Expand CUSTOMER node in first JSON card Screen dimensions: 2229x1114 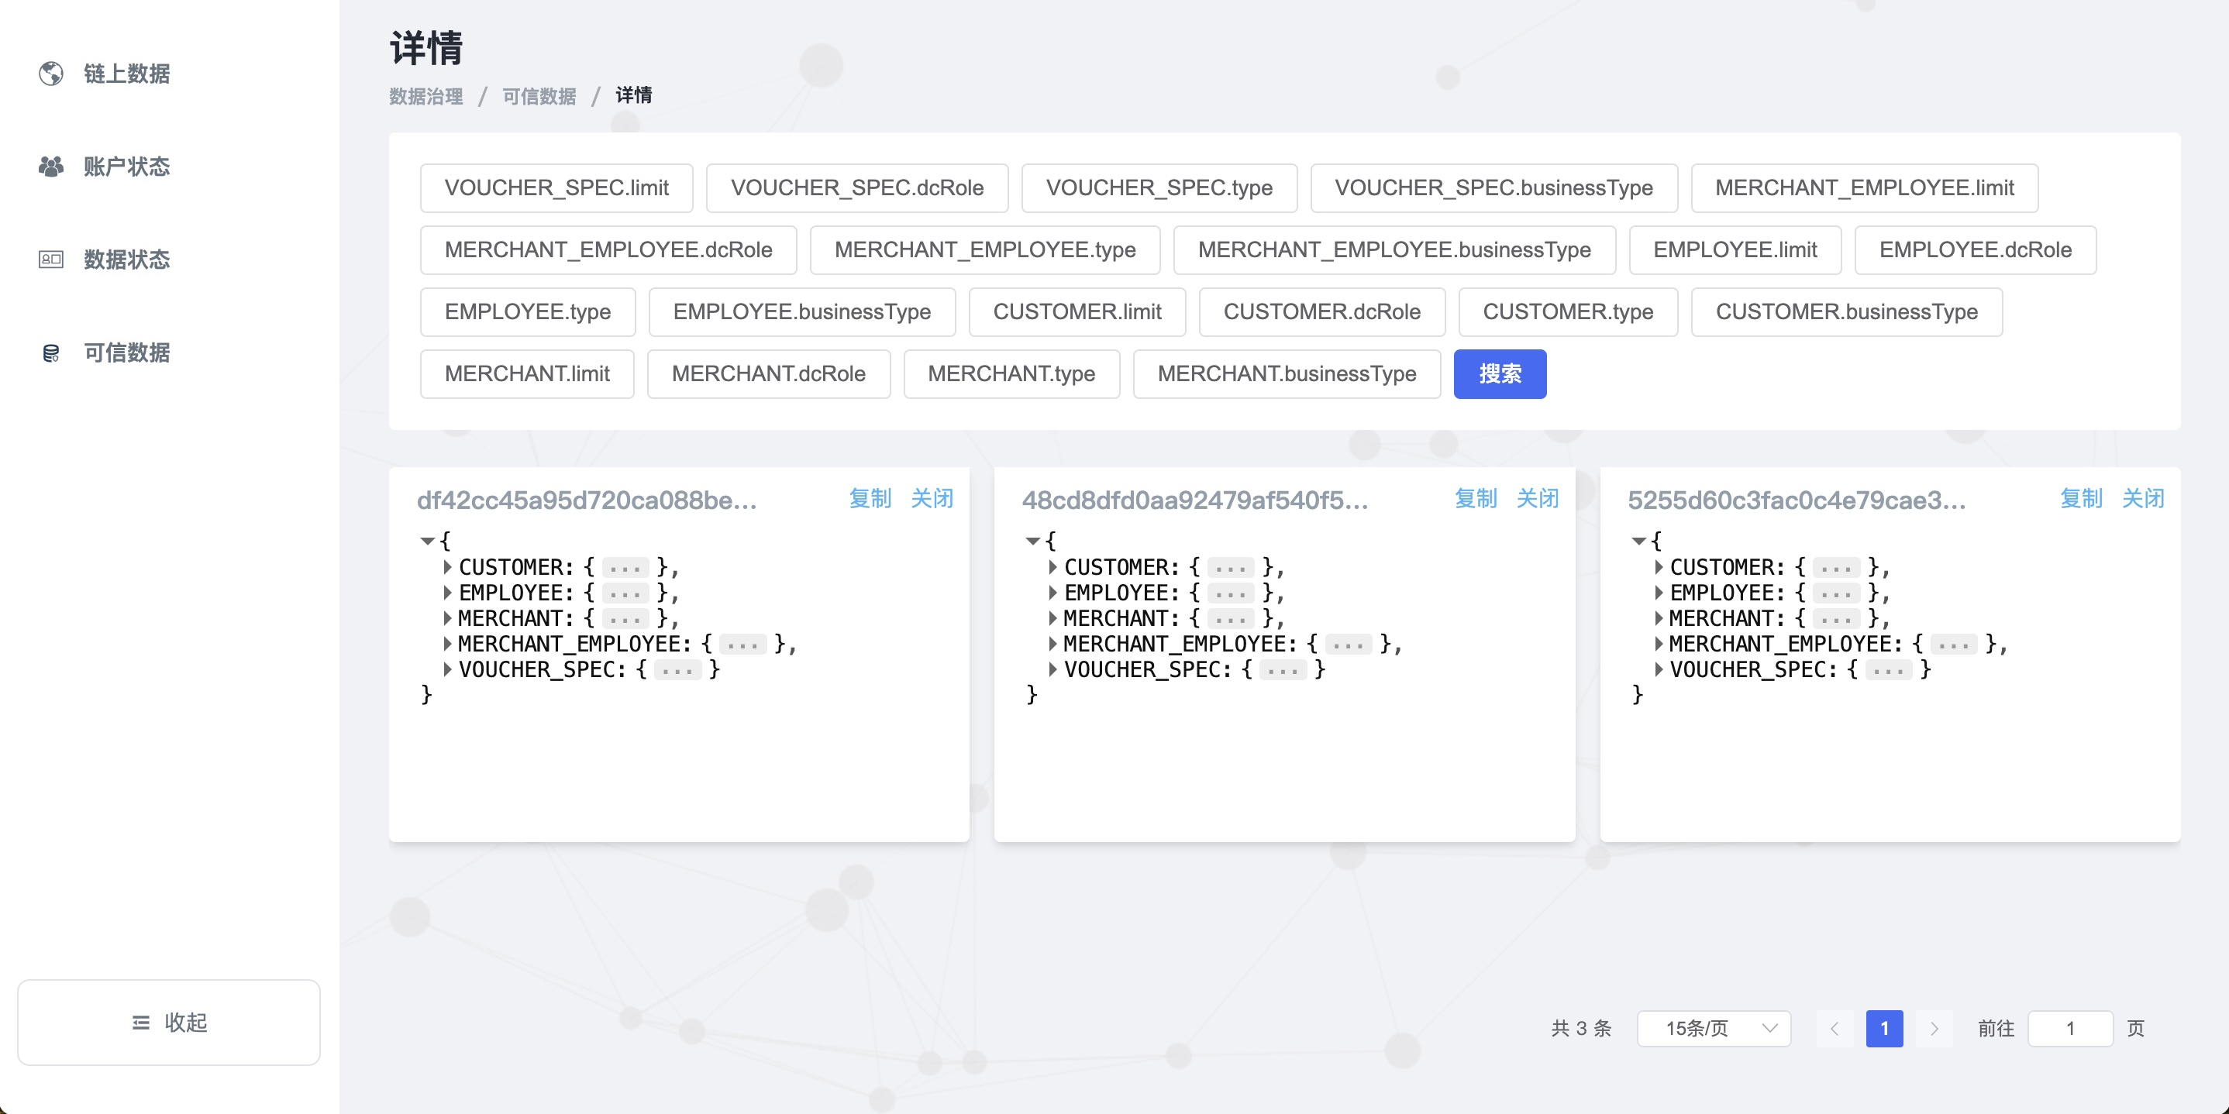pos(447,567)
